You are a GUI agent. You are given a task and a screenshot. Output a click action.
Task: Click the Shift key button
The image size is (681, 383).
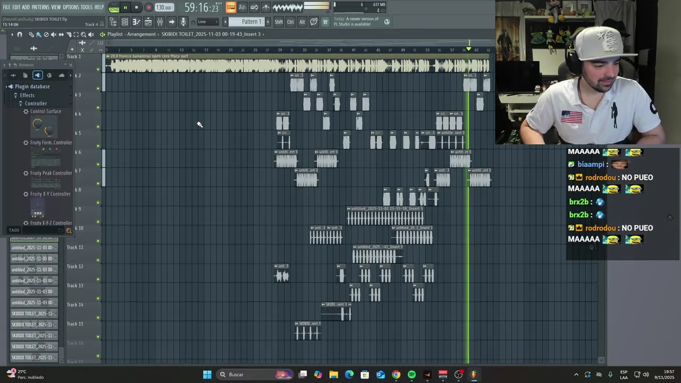click(279, 22)
